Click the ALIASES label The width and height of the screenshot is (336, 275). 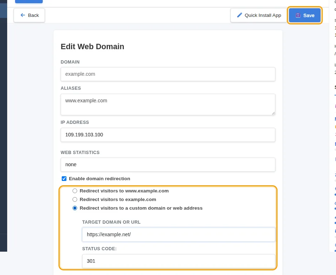(x=71, y=88)
